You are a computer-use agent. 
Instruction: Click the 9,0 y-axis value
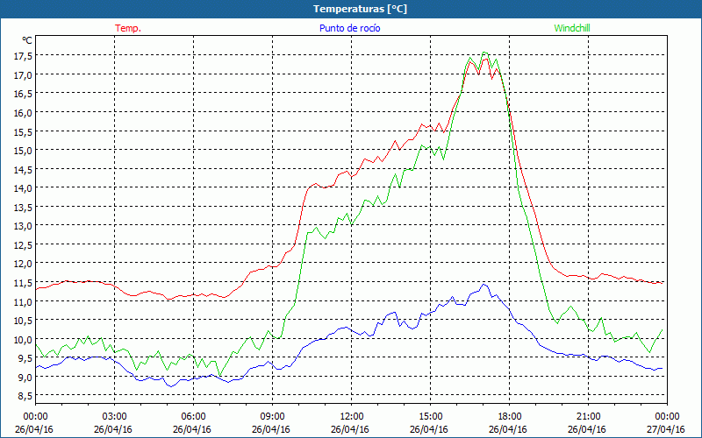(25, 377)
